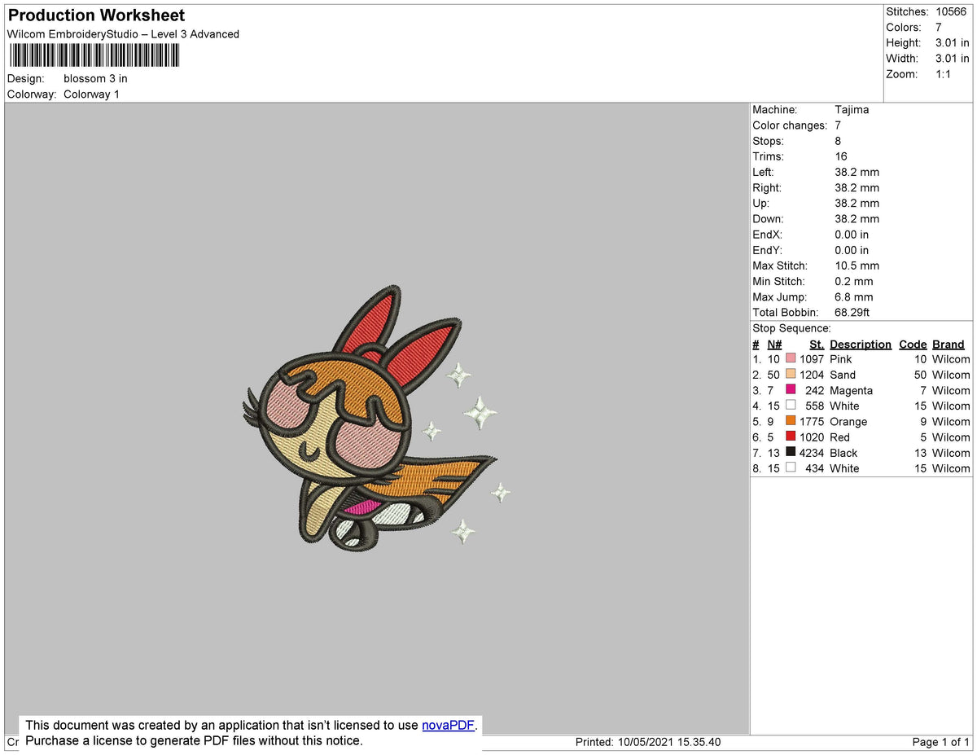Click the Description column header

point(860,344)
